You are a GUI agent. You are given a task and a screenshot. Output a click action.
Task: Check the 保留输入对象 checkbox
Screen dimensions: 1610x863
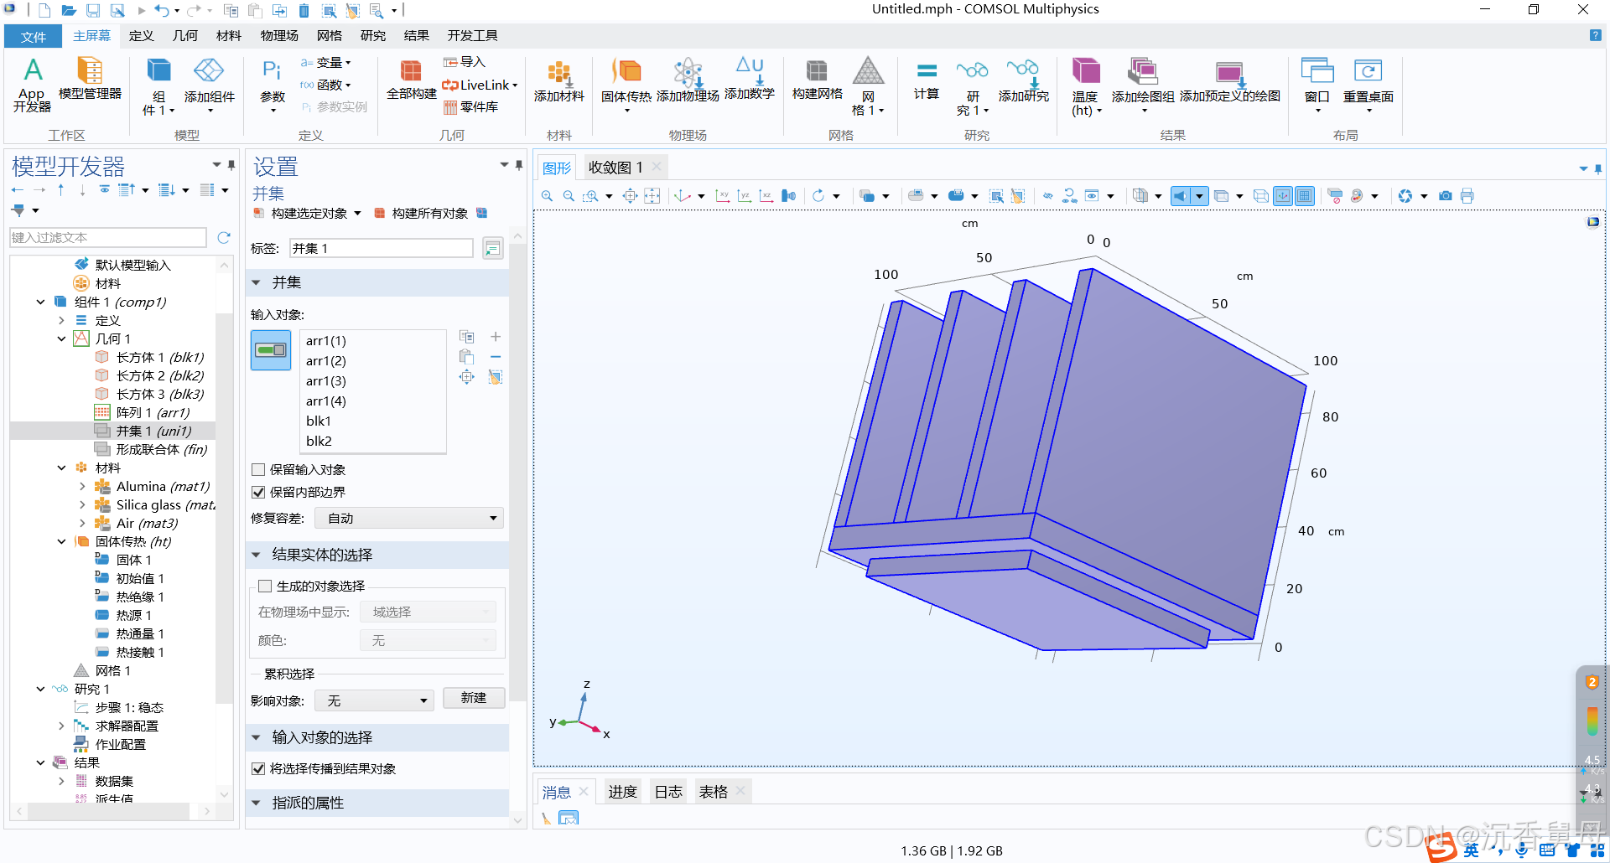coord(258,470)
